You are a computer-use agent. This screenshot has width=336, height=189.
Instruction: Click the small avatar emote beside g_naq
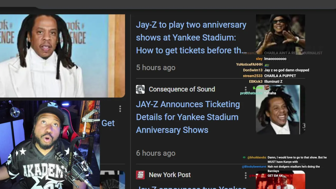(x=267, y=88)
